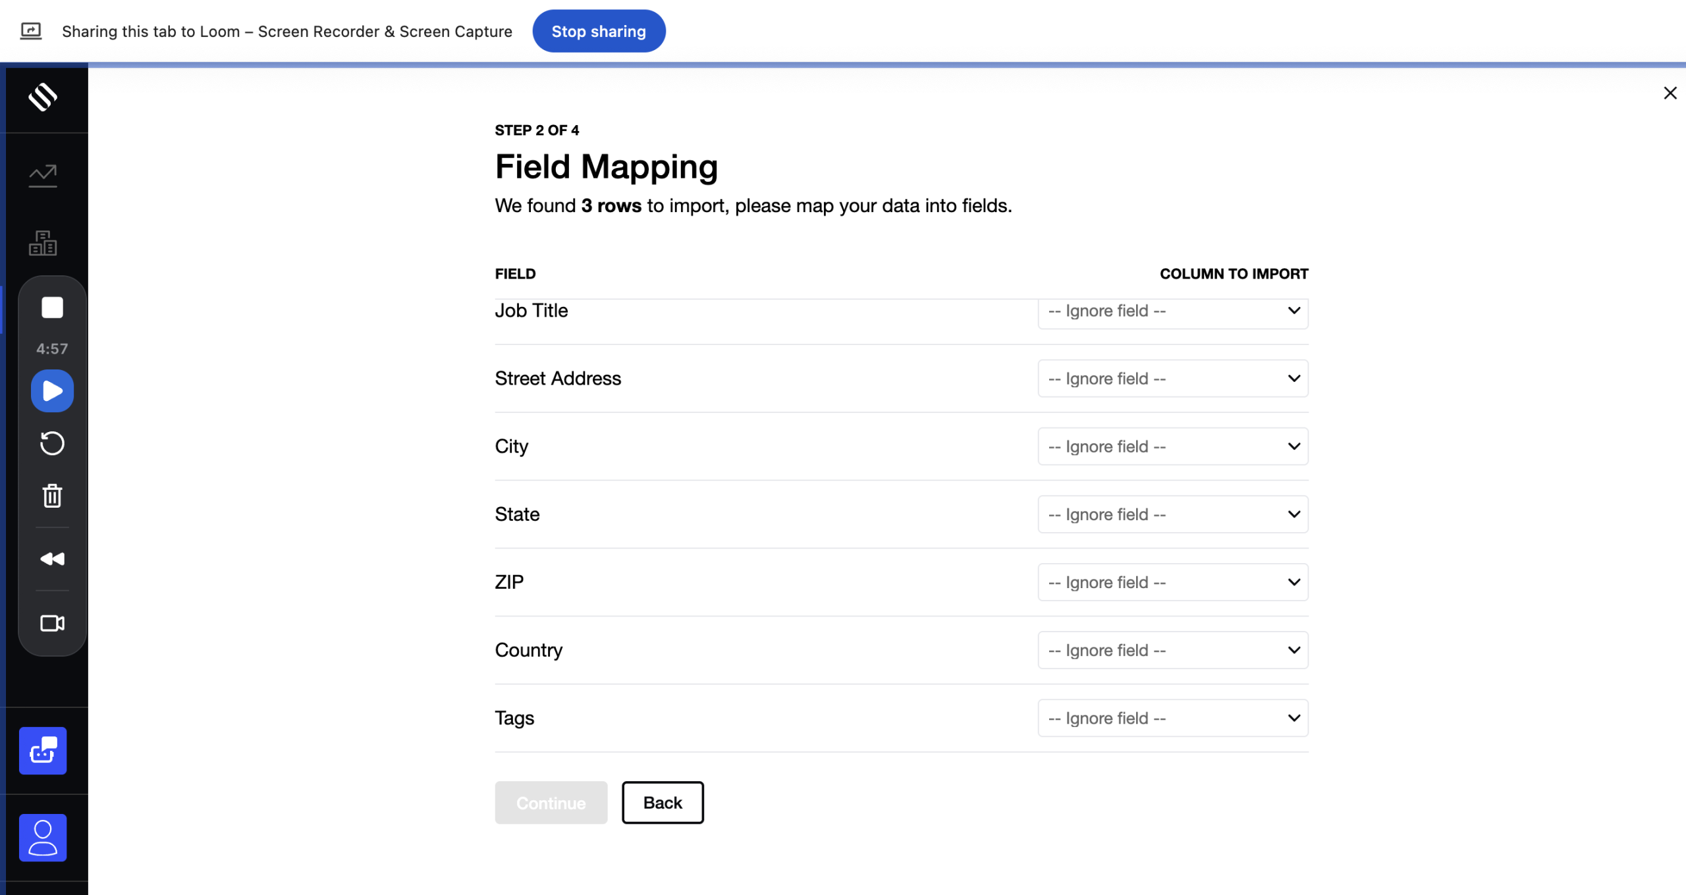
Task: Click the Back button
Action: coord(662,803)
